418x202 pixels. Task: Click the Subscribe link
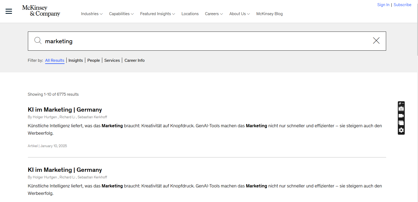click(x=402, y=5)
